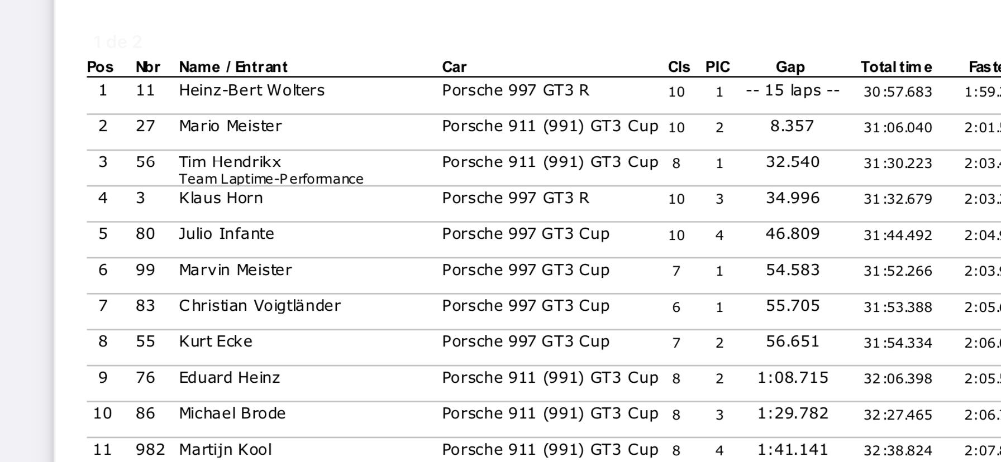Click the Pos column header

click(x=100, y=67)
